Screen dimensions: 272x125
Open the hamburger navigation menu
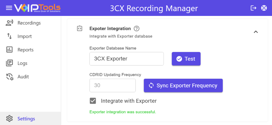[9, 8]
